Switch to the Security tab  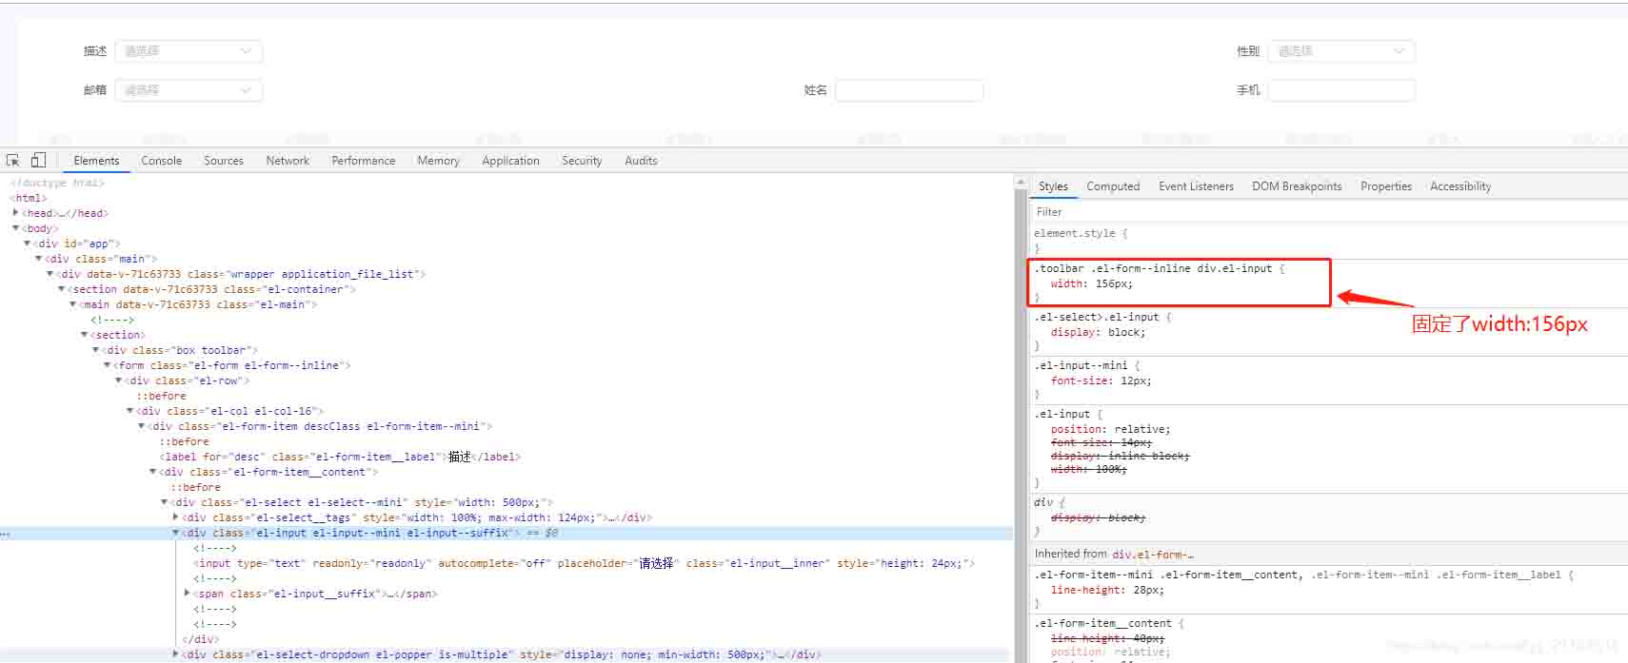tap(582, 161)
